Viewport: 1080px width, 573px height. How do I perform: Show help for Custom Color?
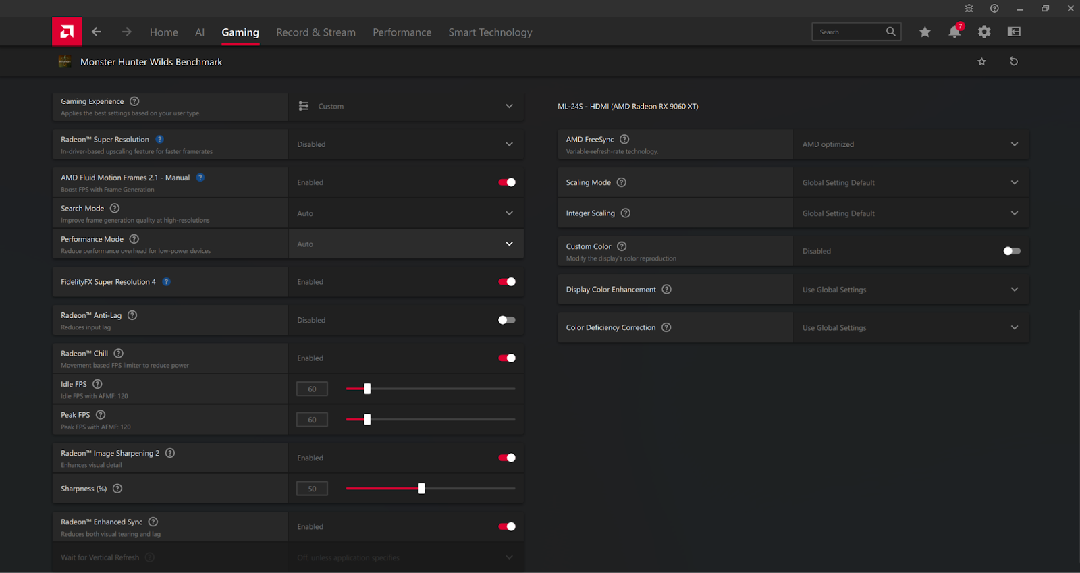pyautogui.click(x=622, y=246)
